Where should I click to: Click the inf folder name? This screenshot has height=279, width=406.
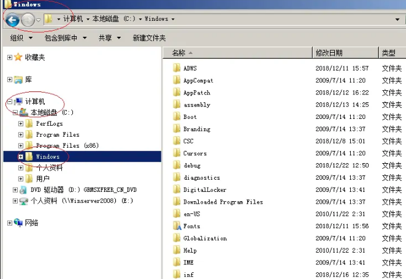(188, 275)
